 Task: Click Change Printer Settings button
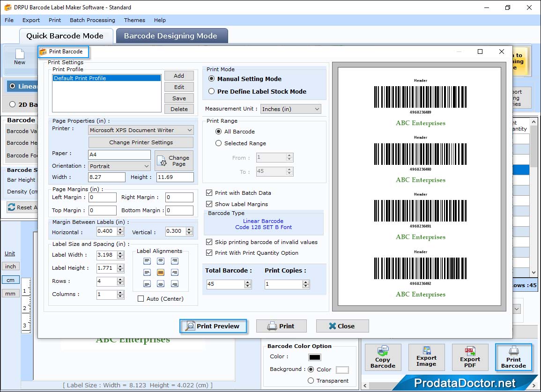[x=141, y=142]
